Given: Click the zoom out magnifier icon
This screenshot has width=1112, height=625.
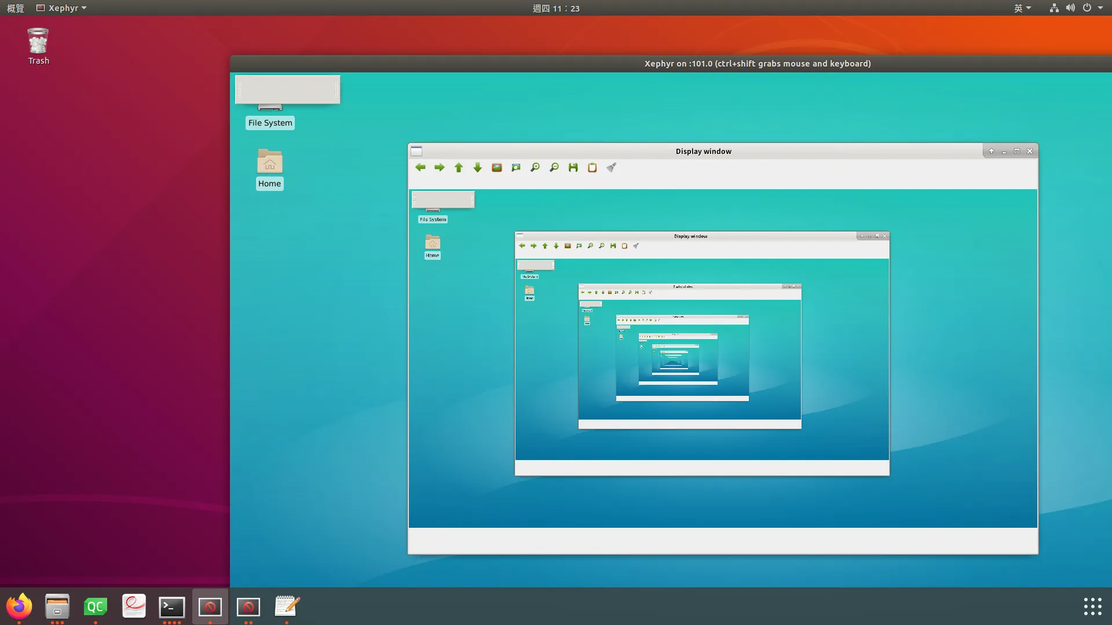Looking at the screenshot, I should [554, 167].
